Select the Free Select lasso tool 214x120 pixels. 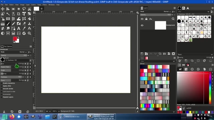coord(24,9)
